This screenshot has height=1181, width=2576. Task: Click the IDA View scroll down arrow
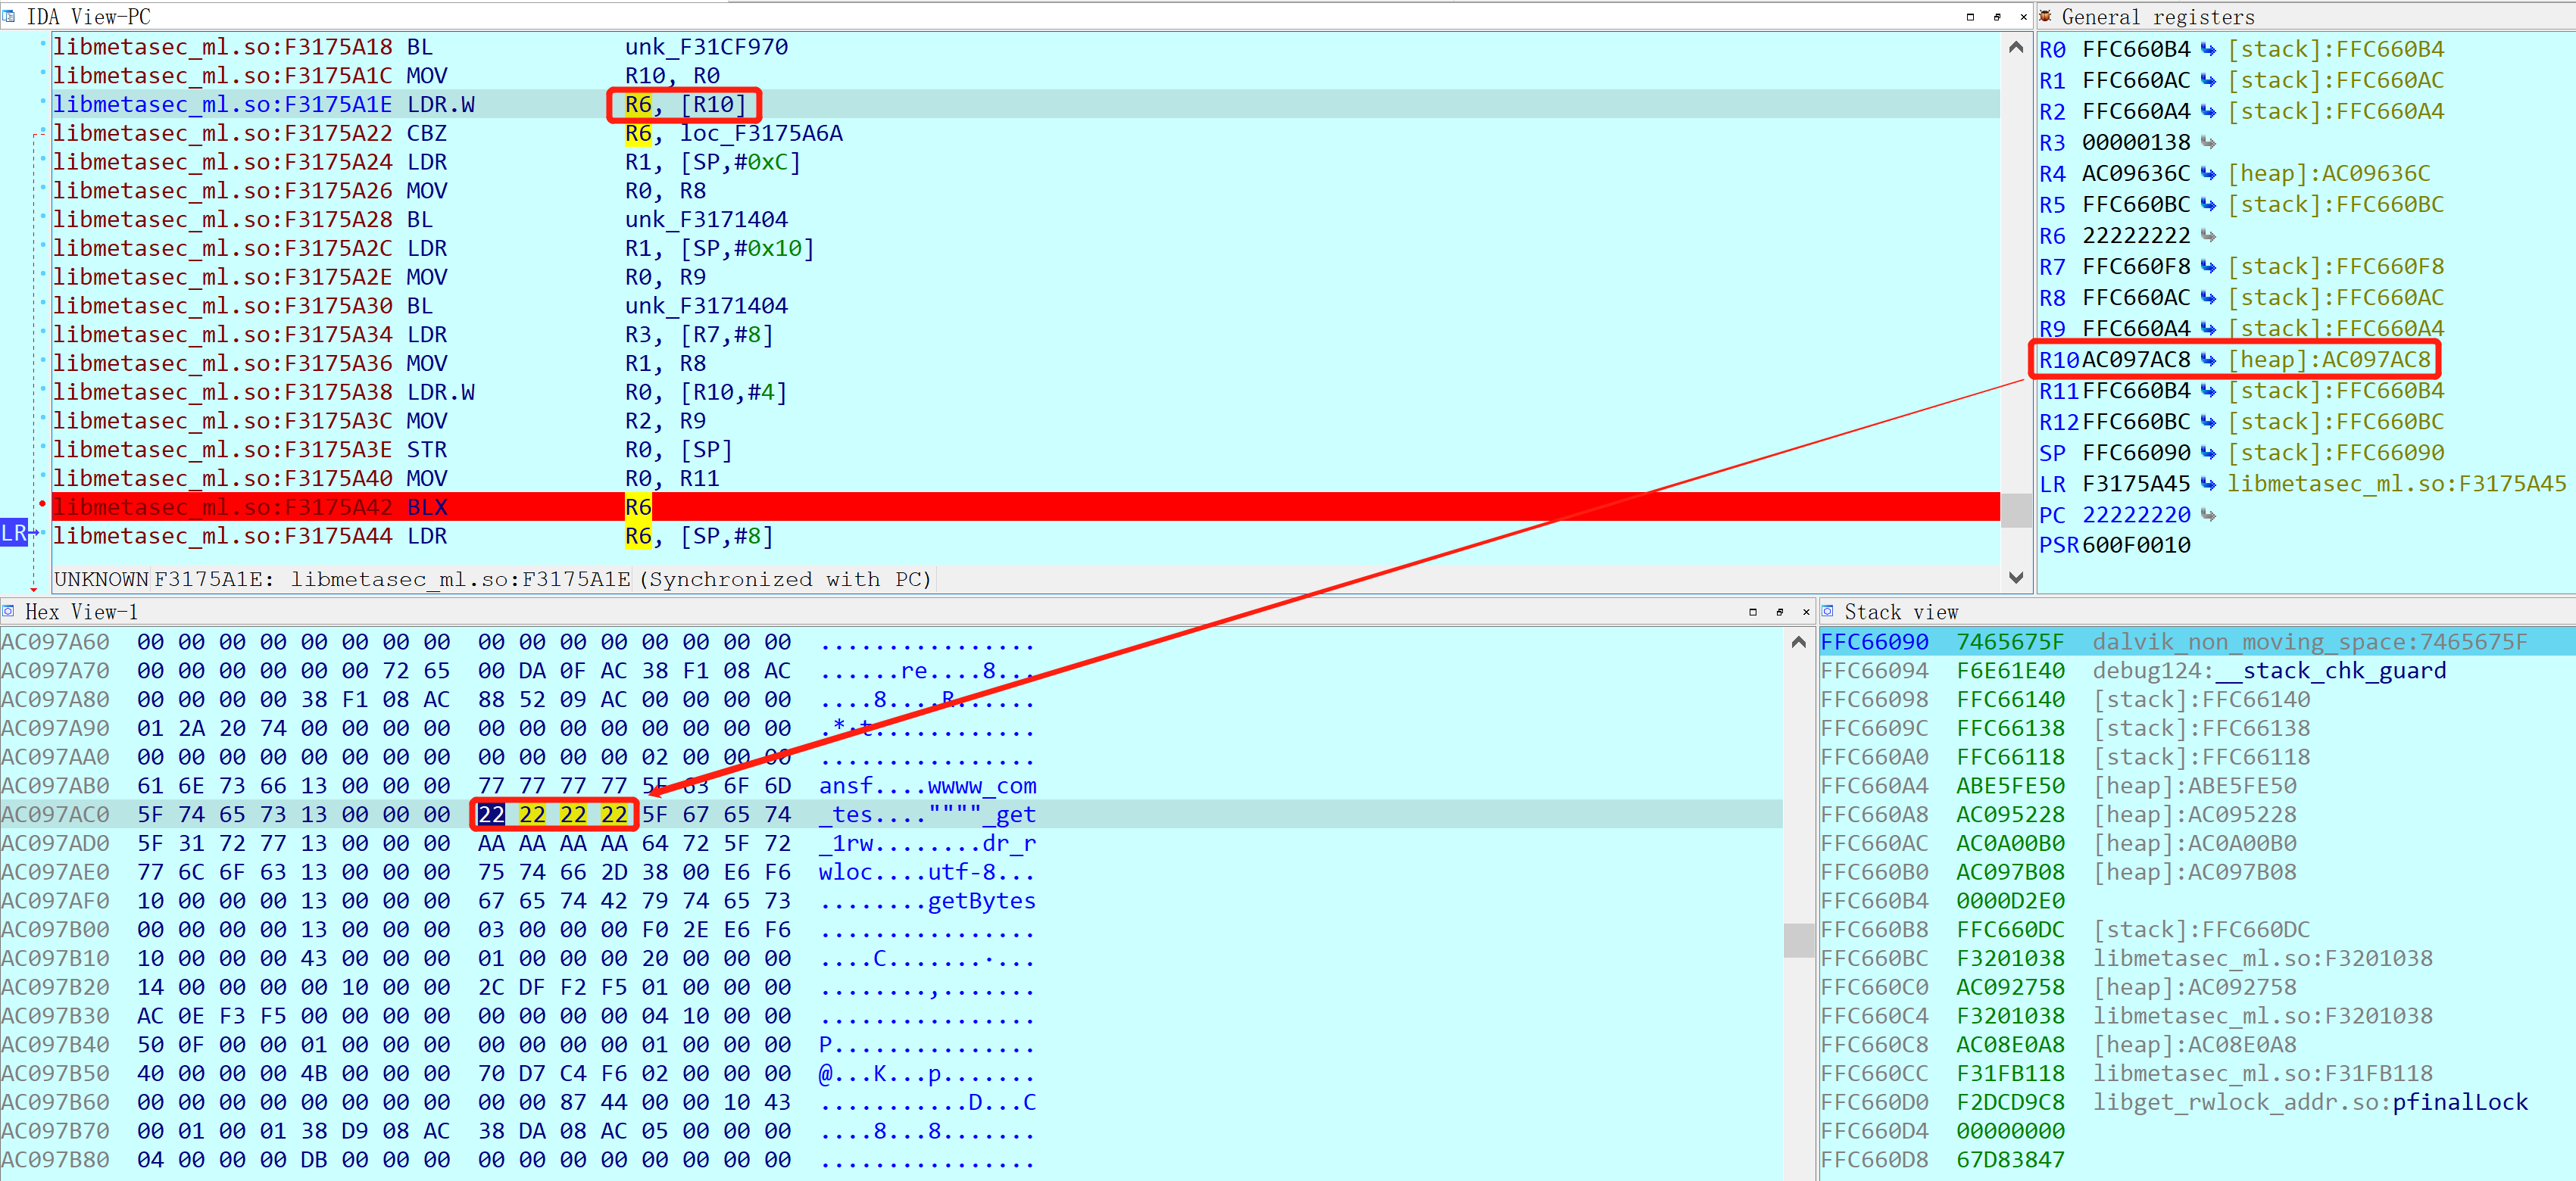point(2016,578)
